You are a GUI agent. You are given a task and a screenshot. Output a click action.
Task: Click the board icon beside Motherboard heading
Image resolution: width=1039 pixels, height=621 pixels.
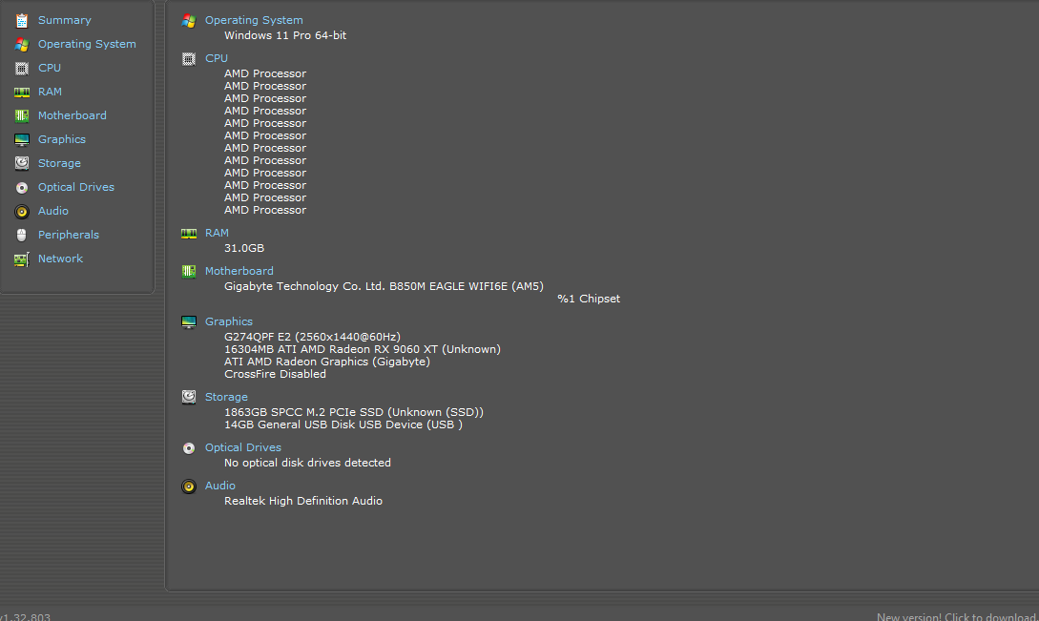[x=189, y=271]
